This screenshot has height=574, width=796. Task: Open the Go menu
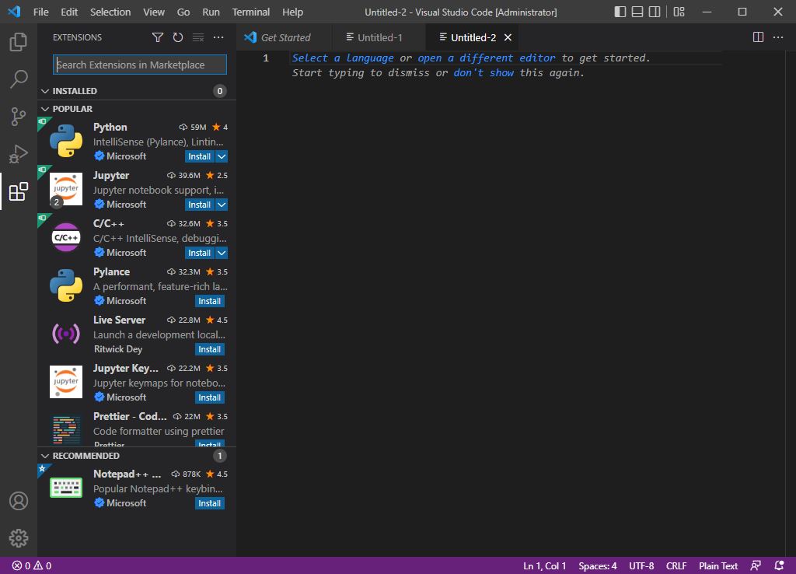tap(183, 12)
